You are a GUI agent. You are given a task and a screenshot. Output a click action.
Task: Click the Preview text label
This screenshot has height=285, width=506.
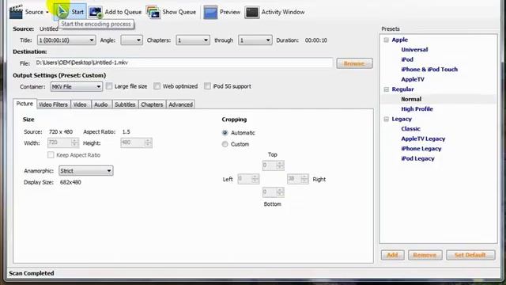[x=230, y=12]
